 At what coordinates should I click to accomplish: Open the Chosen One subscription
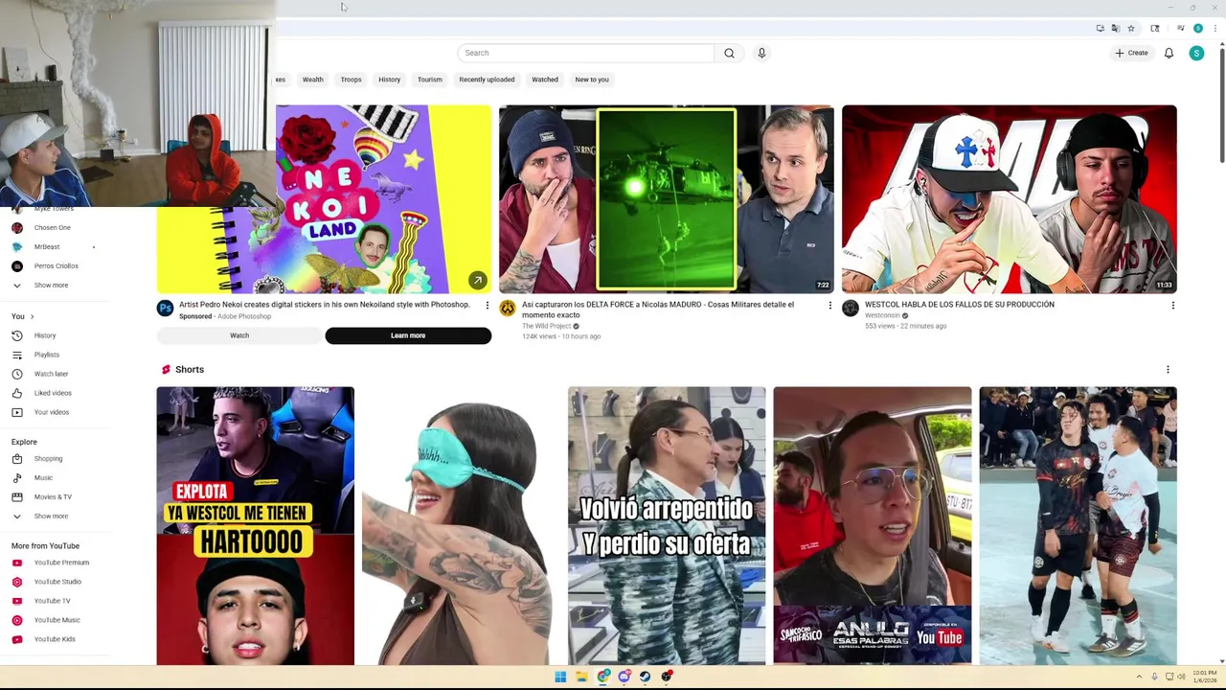(x=56, y=227)
